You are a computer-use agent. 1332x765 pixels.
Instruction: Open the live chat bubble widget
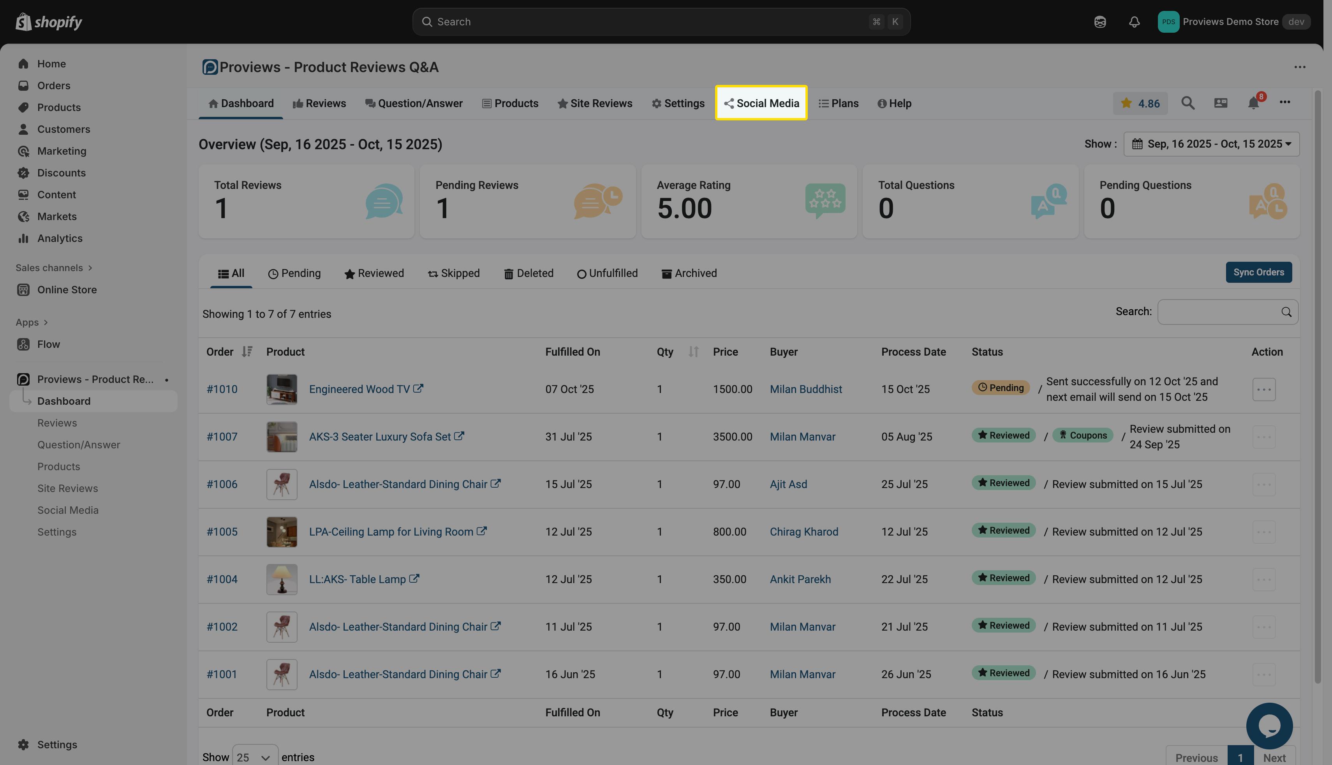pos(1269,726)
